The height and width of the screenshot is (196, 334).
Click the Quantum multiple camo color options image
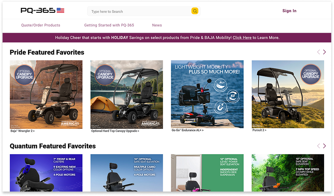(x=127, y=173)
